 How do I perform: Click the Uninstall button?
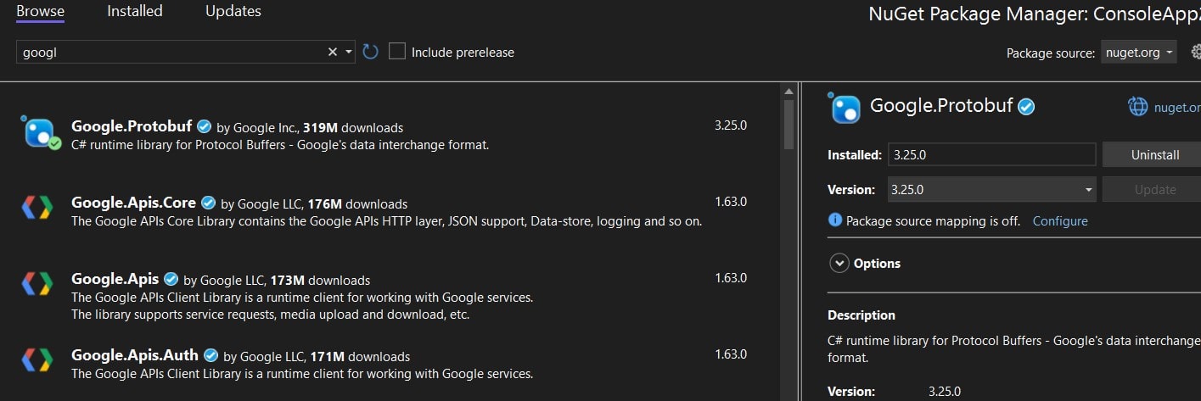pos(1152,155)
